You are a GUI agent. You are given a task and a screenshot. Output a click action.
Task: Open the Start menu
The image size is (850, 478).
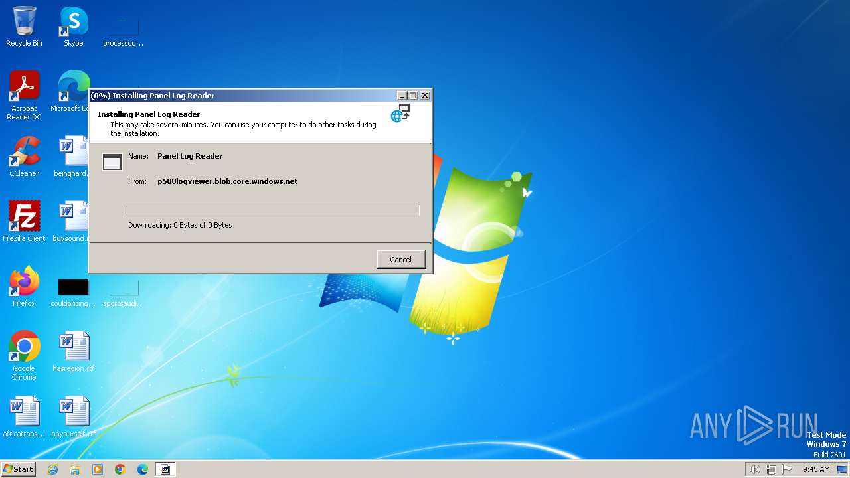18,469
